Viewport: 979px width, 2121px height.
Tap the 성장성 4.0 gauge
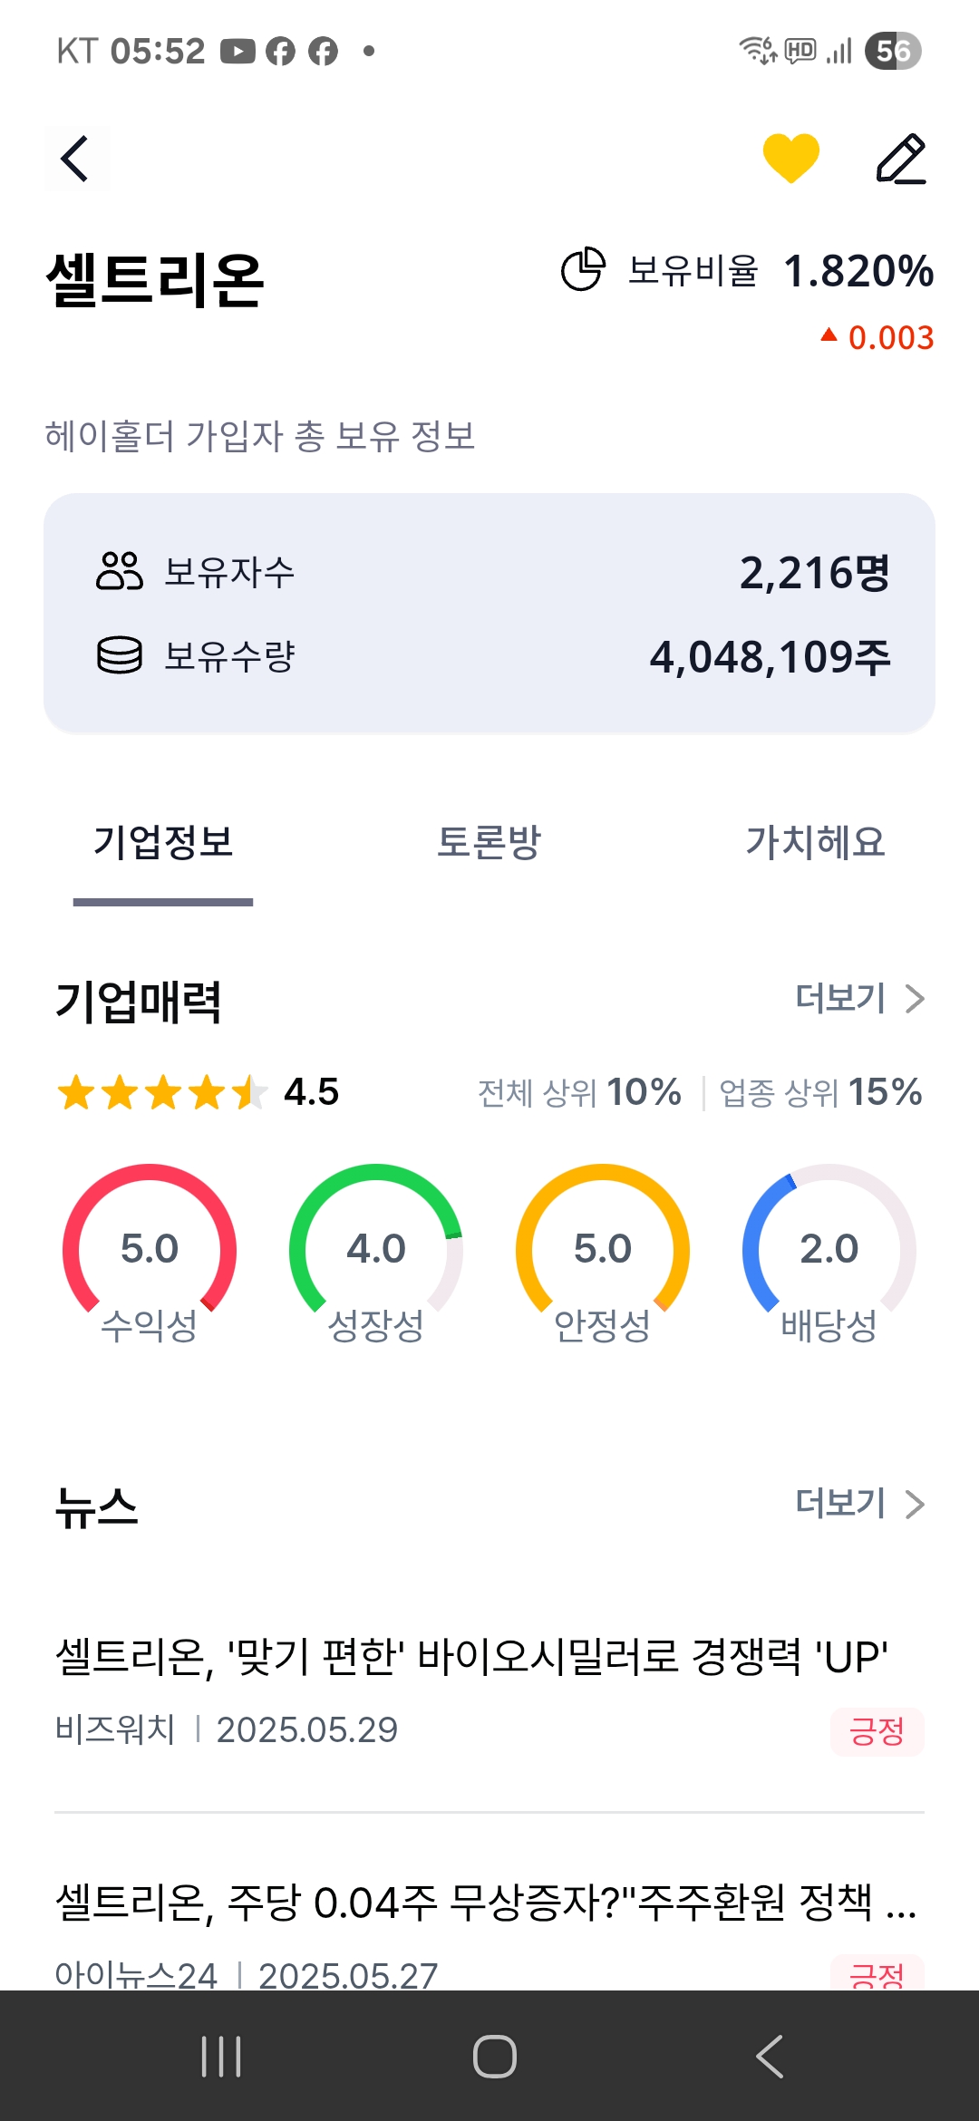point(376,1251)
